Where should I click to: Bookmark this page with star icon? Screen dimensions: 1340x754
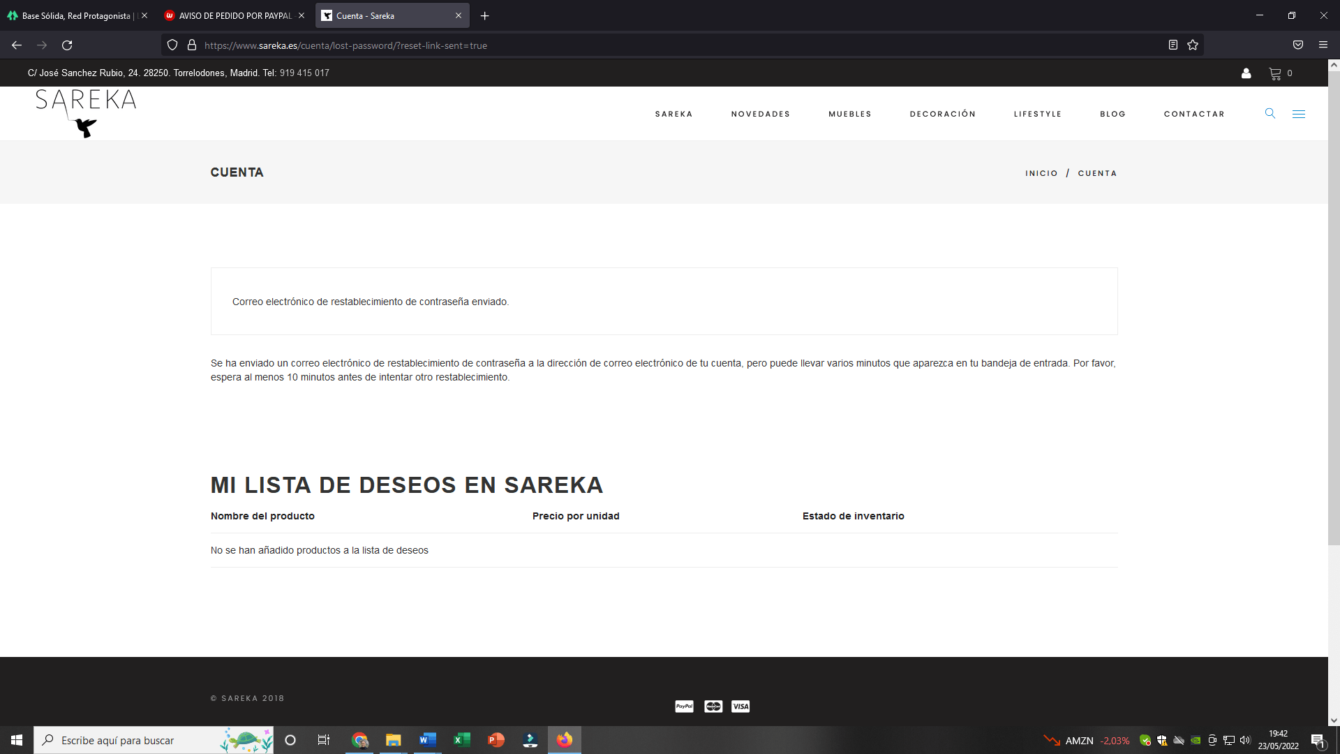(1193, 45)
